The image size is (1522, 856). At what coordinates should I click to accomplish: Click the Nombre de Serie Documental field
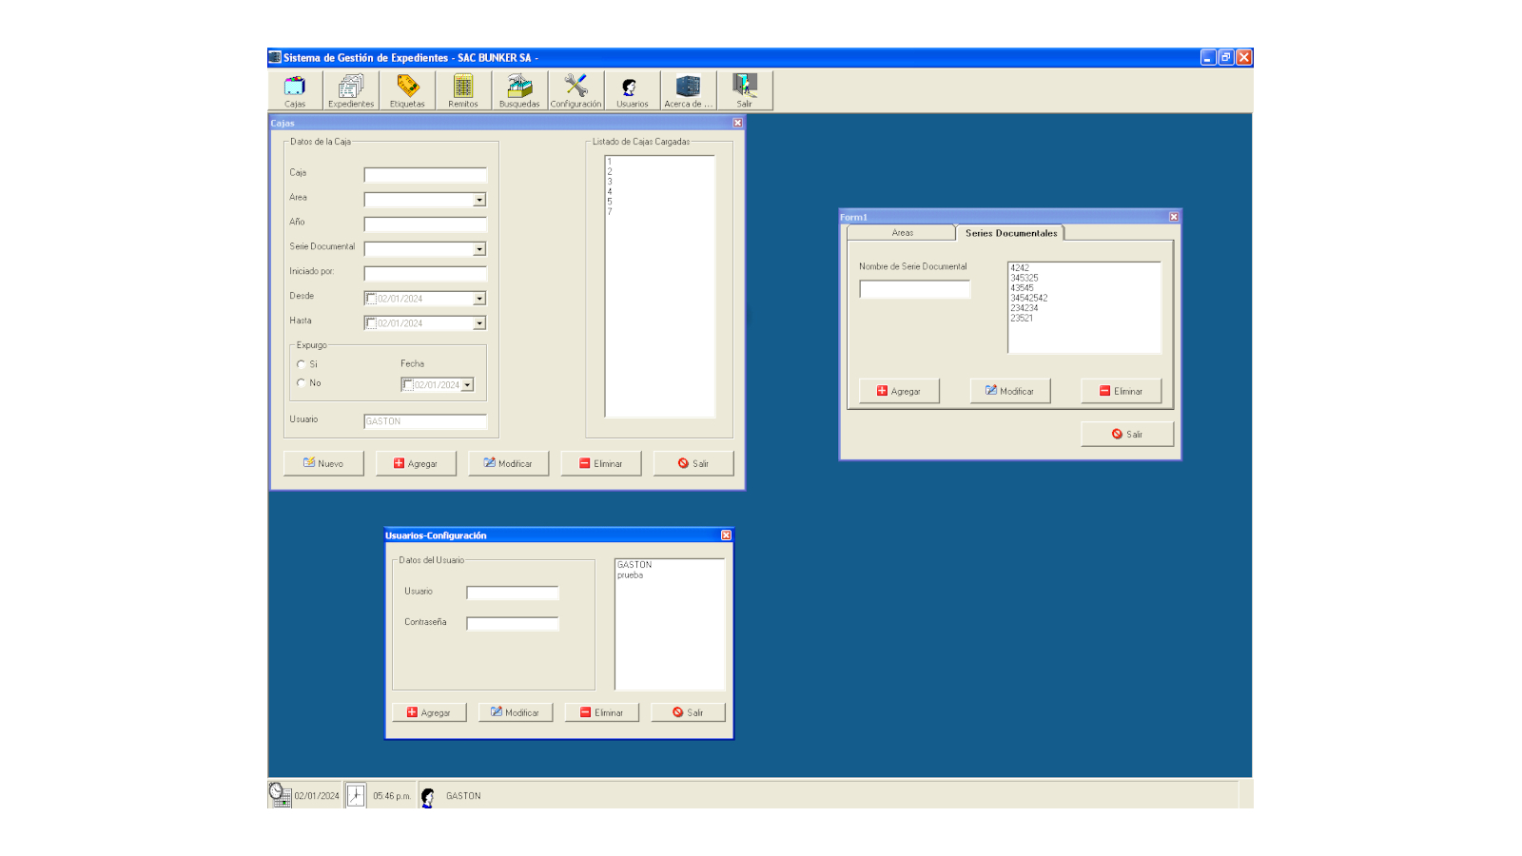[x=914, y=289]
